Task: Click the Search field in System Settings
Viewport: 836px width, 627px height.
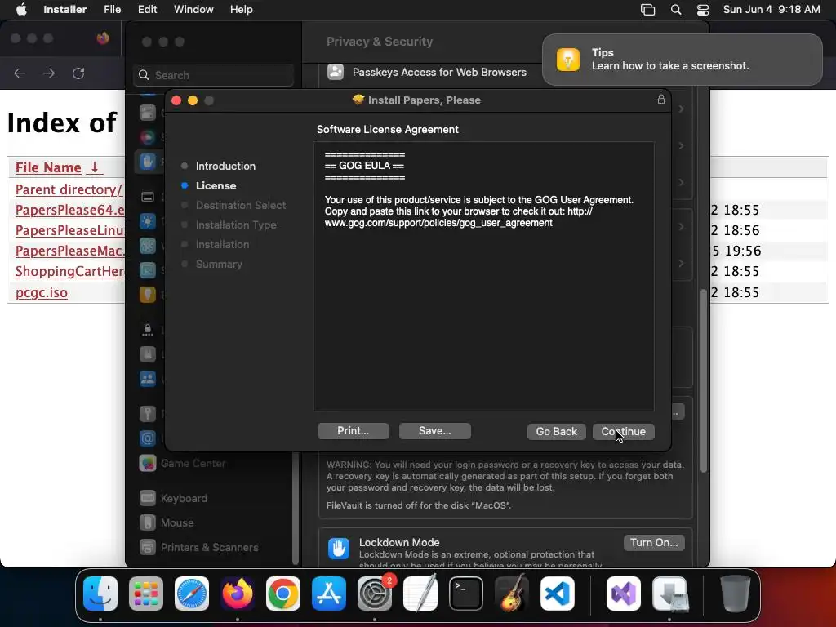Action: (x=213, y=75)
